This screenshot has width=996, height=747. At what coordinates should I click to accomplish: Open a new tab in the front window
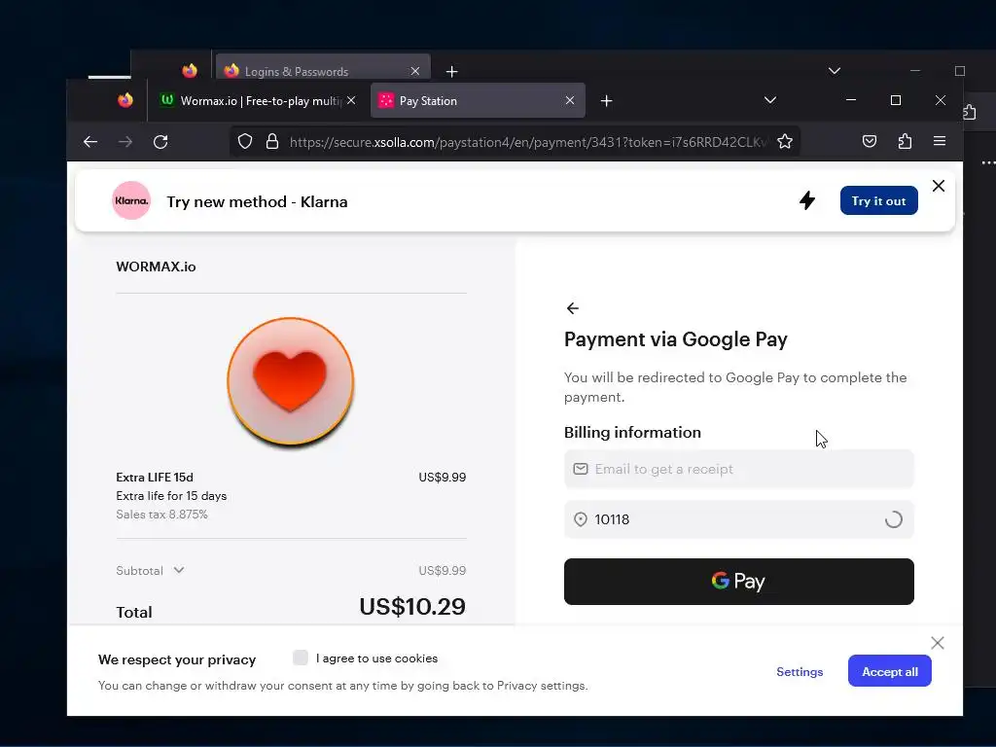pos(607,100)
